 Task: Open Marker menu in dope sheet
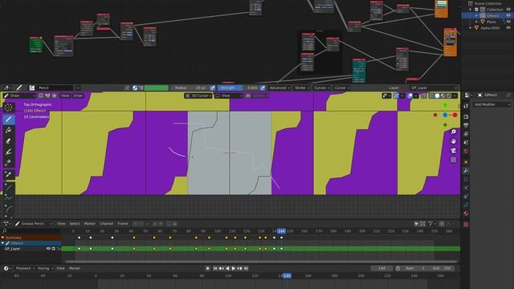(x=89, y=224)
